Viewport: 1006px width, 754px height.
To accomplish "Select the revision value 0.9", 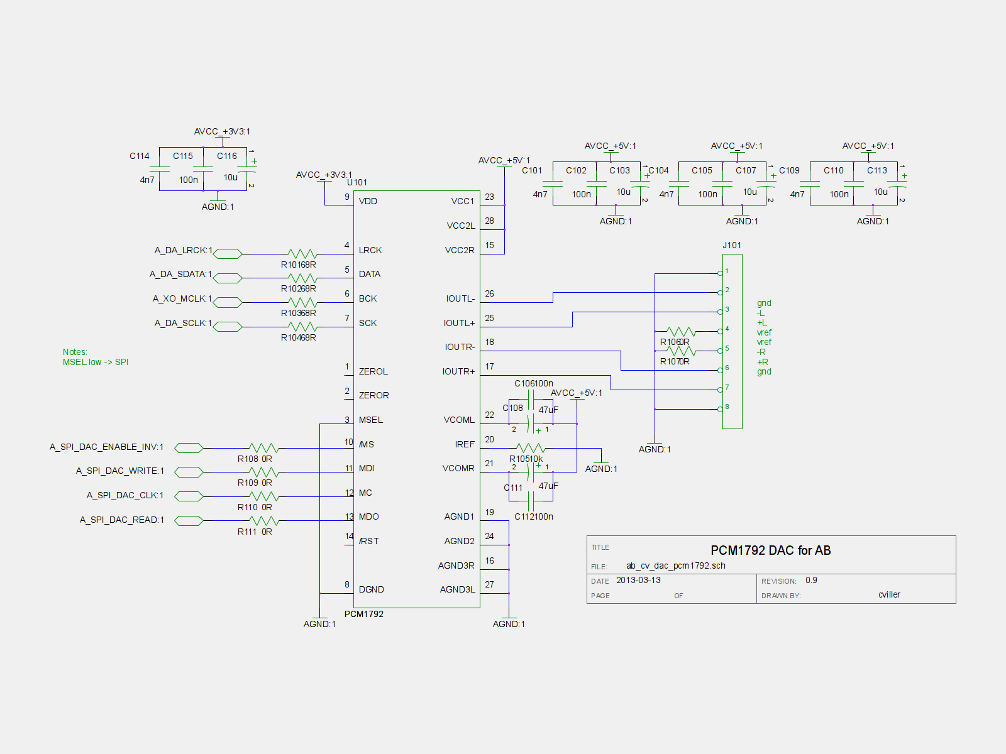I will pos(811,580).
